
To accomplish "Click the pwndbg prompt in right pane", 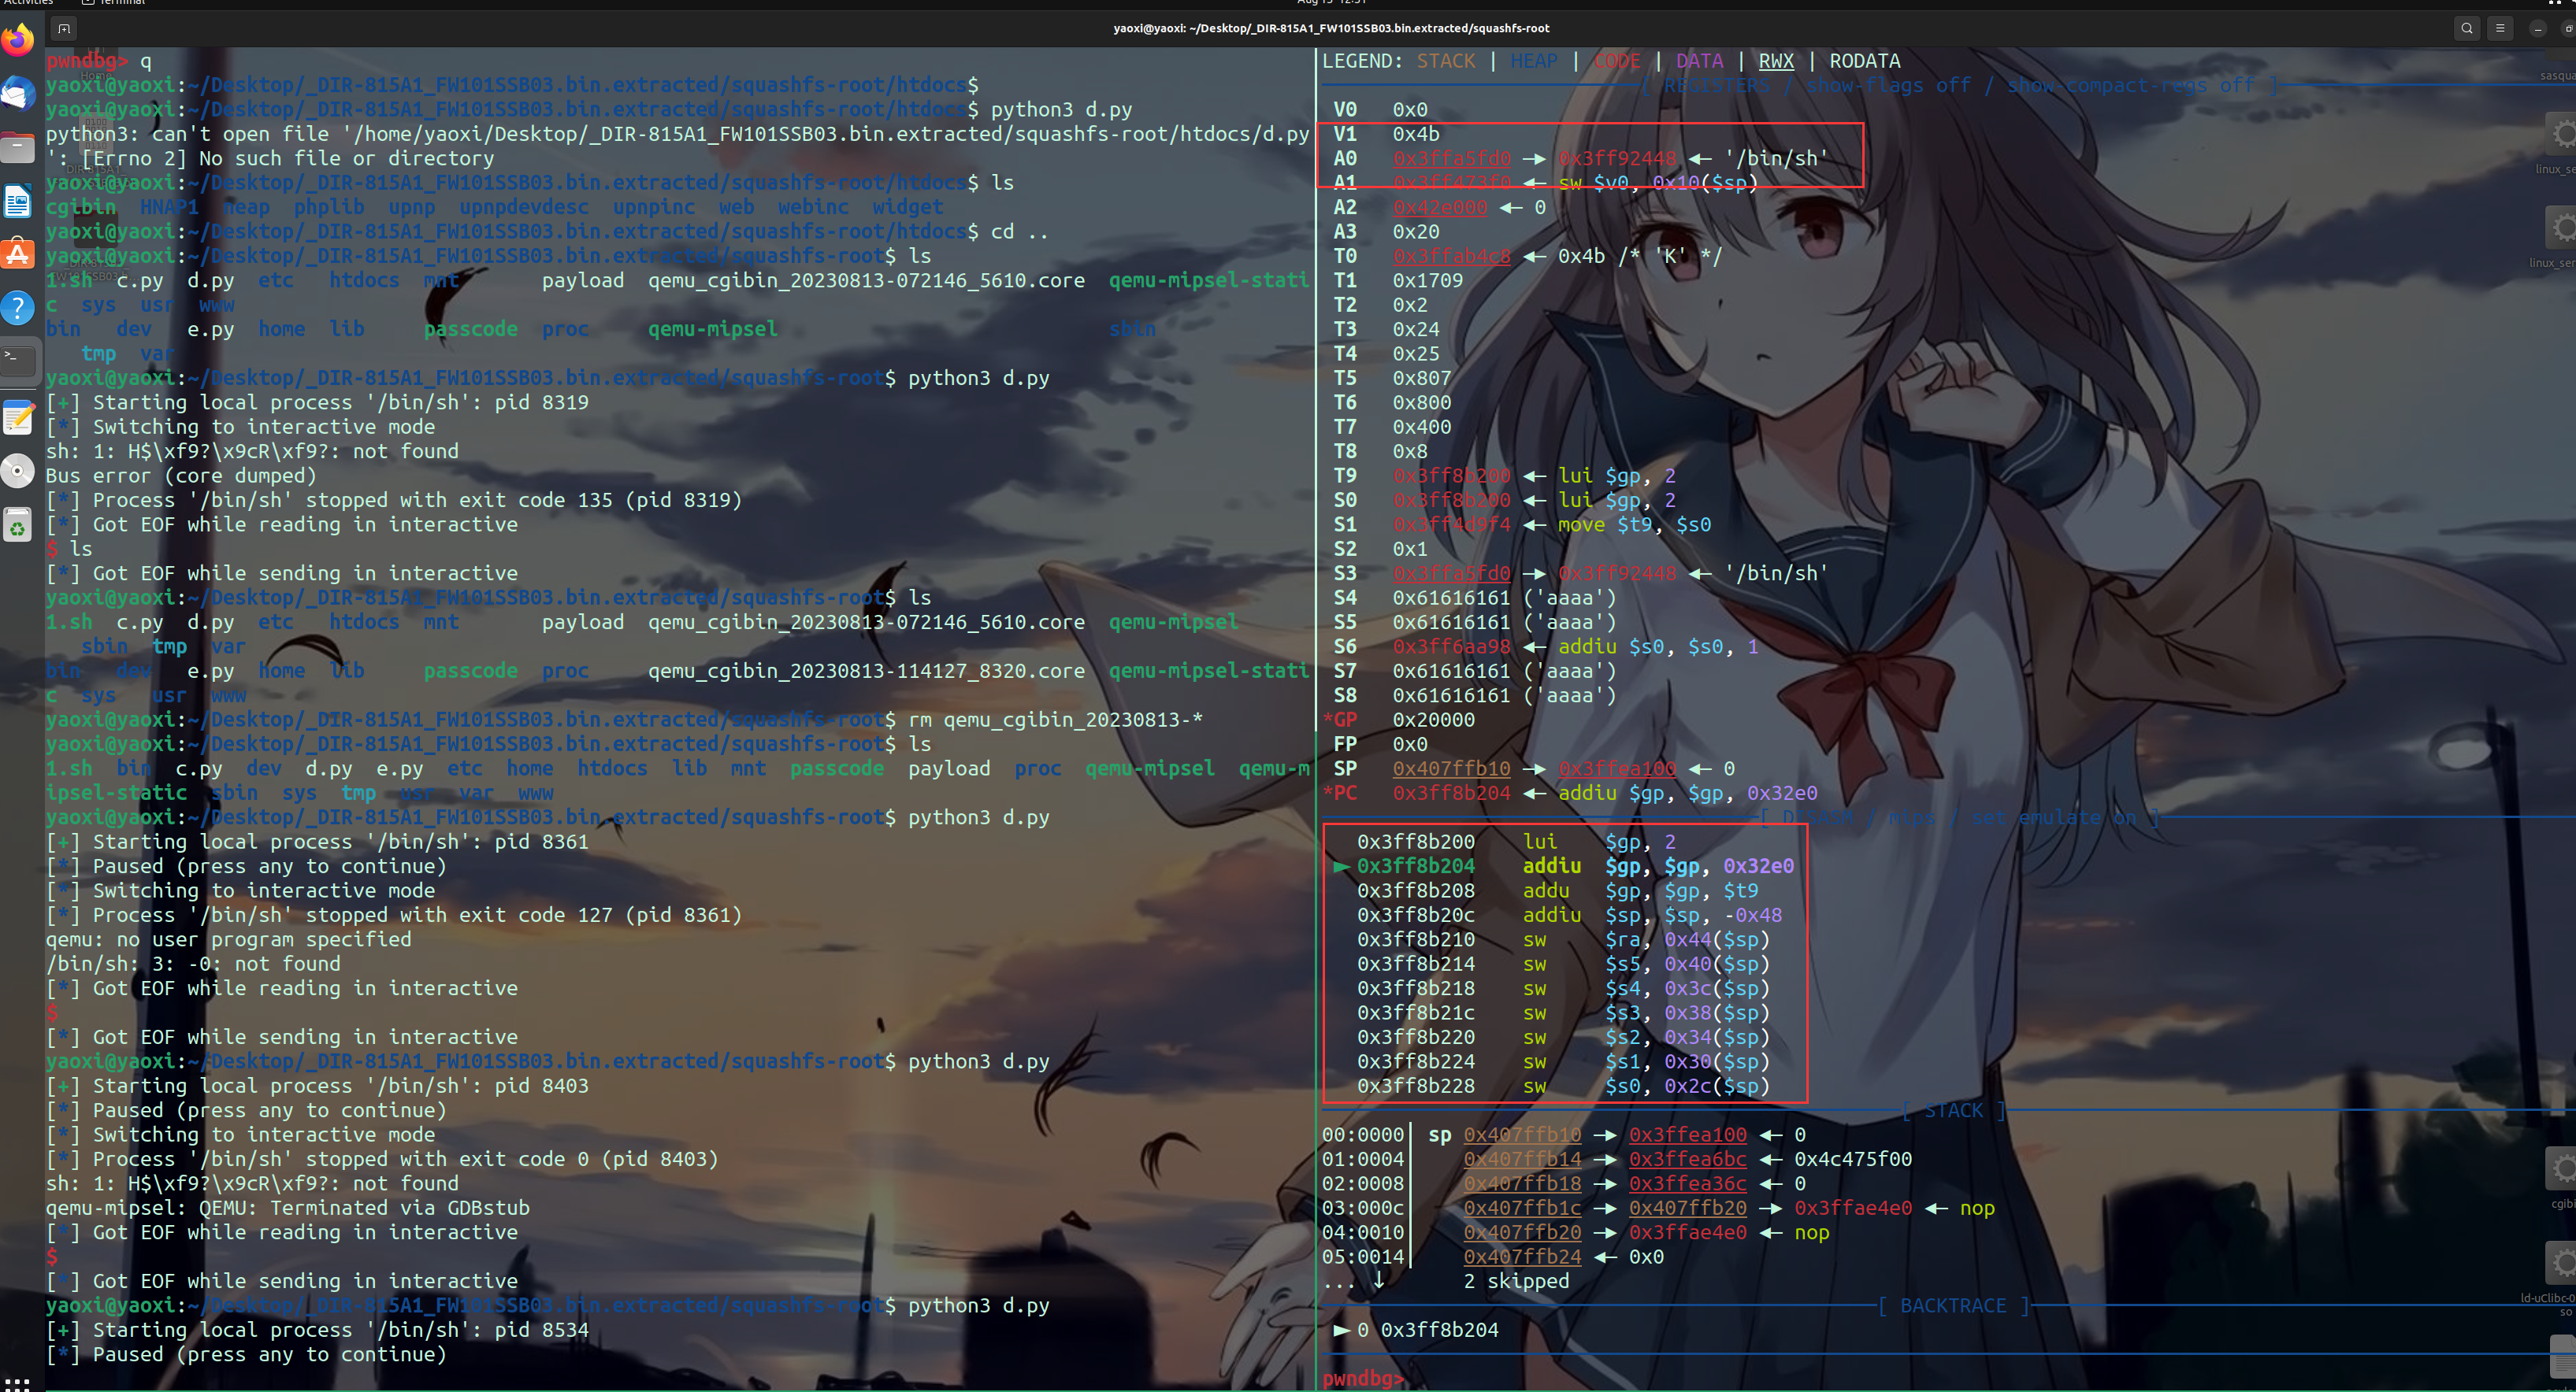I will (x=1362, y=1379).
